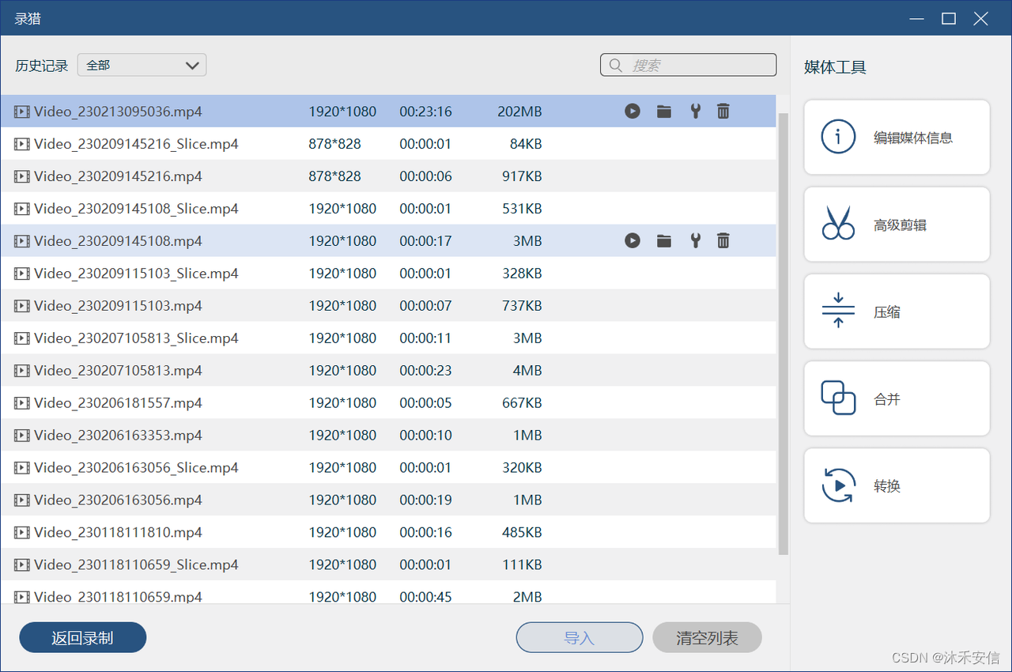Open the 转换 tool label

click(887, 485)
